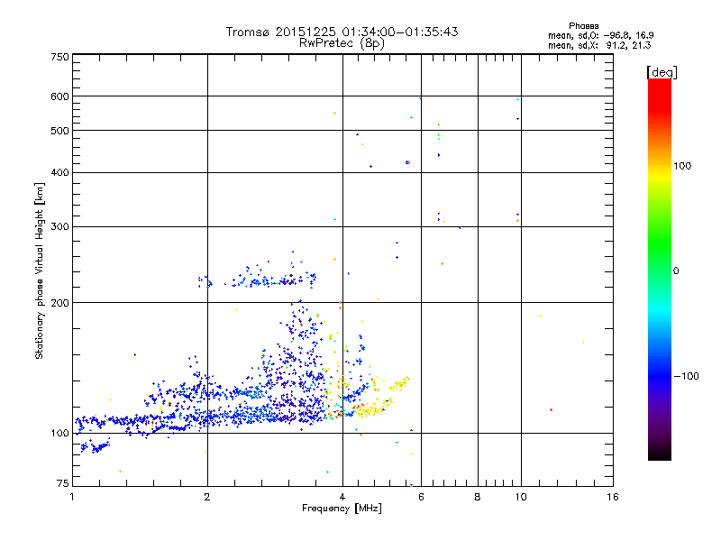This screenshot has height=541, width=721.
Task: Click the '2' x-axis tick label
Action: point(207,497)
